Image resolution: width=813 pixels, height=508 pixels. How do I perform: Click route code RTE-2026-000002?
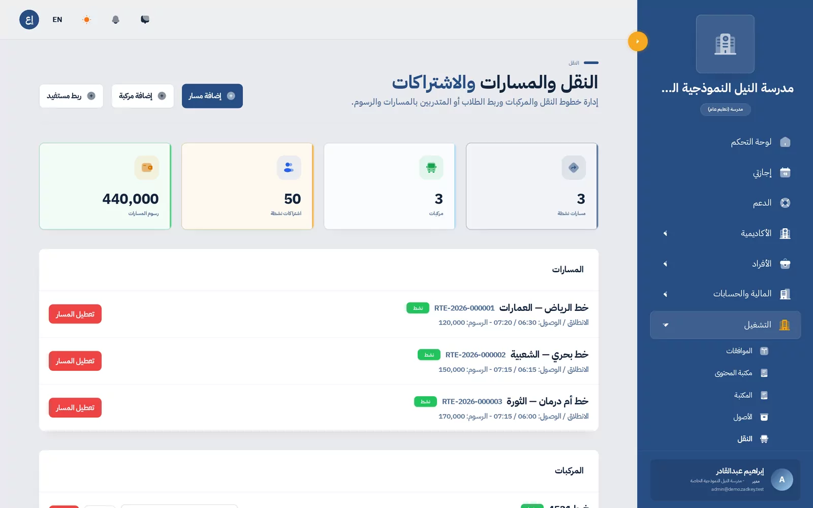tap(476, 355)
